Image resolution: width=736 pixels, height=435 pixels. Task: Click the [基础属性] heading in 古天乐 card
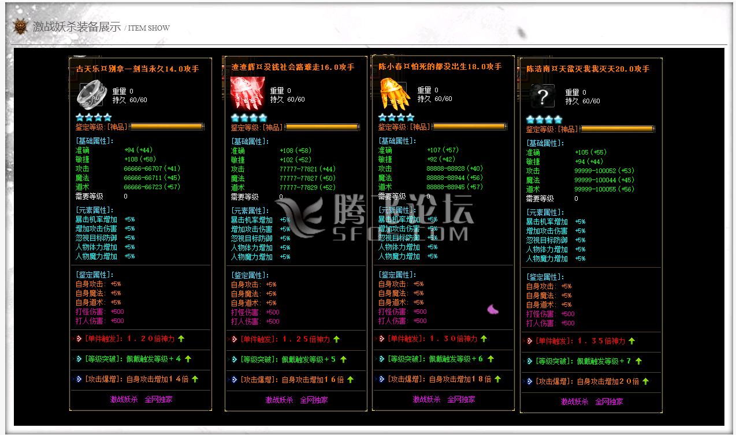(x=95, y=141)
